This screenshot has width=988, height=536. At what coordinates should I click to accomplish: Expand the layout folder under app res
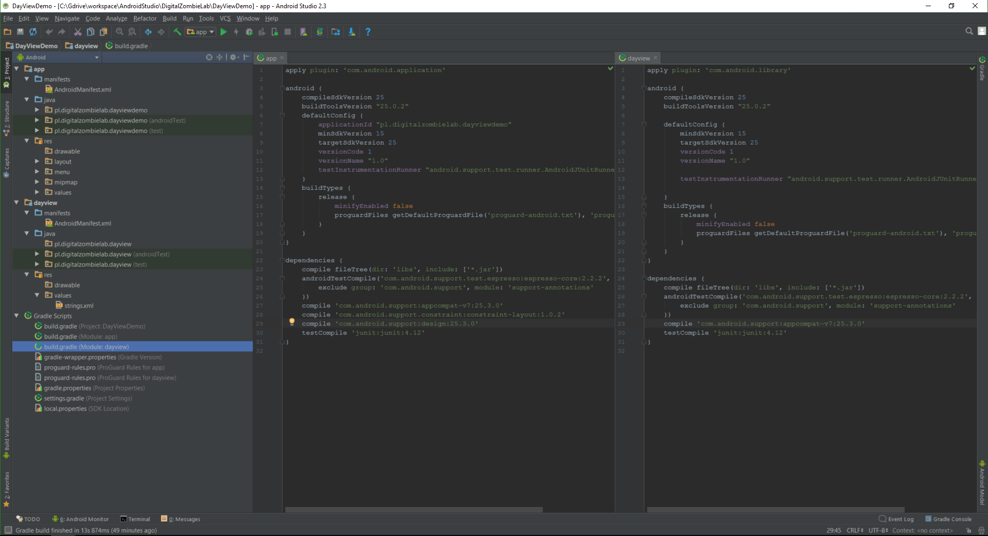[37, 161]
